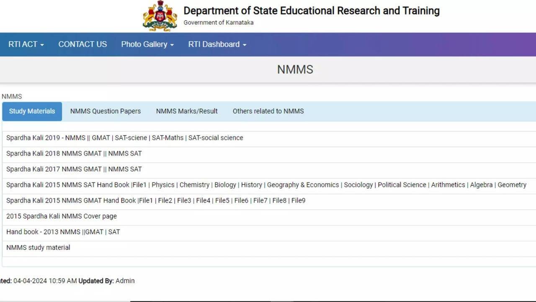
Task: Open the Arithmetics hand book link
Action: (448, 185)
